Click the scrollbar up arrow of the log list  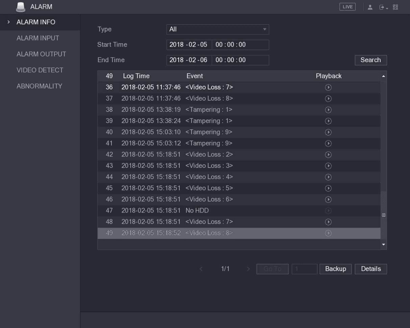click(383, 76)
